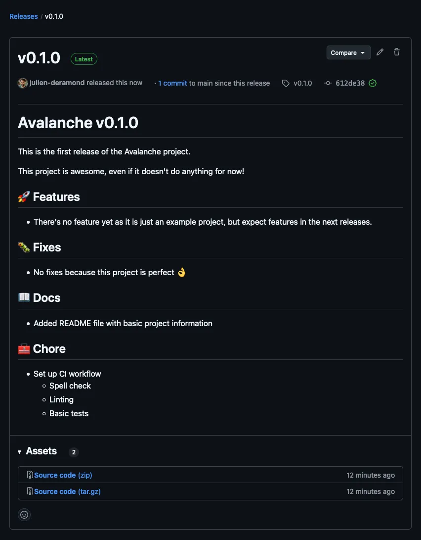Click julien-deramond's avatar image
The image size is (421, 540).
[x=23, y=83]
